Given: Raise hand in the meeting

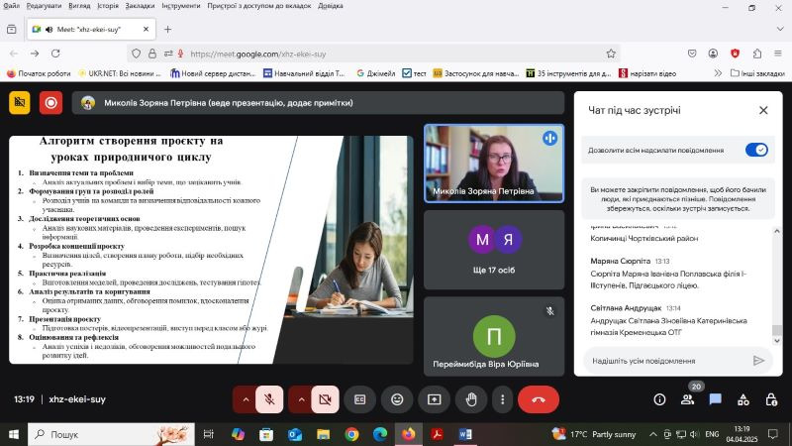Looking at the screenshot, I should tap(471, 399).
